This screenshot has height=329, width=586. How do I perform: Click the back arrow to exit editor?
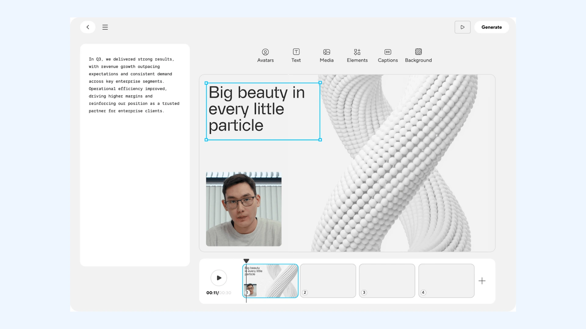pos(88,27)
